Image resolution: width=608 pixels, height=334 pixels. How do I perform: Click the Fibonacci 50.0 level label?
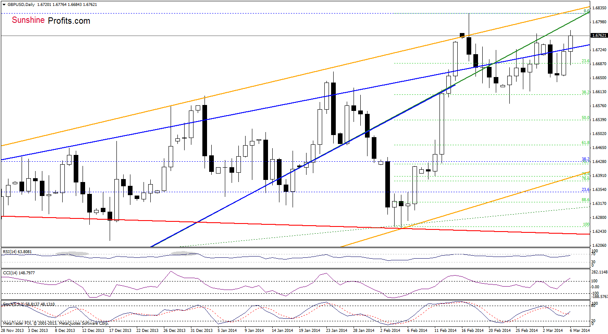coord(586,118)
